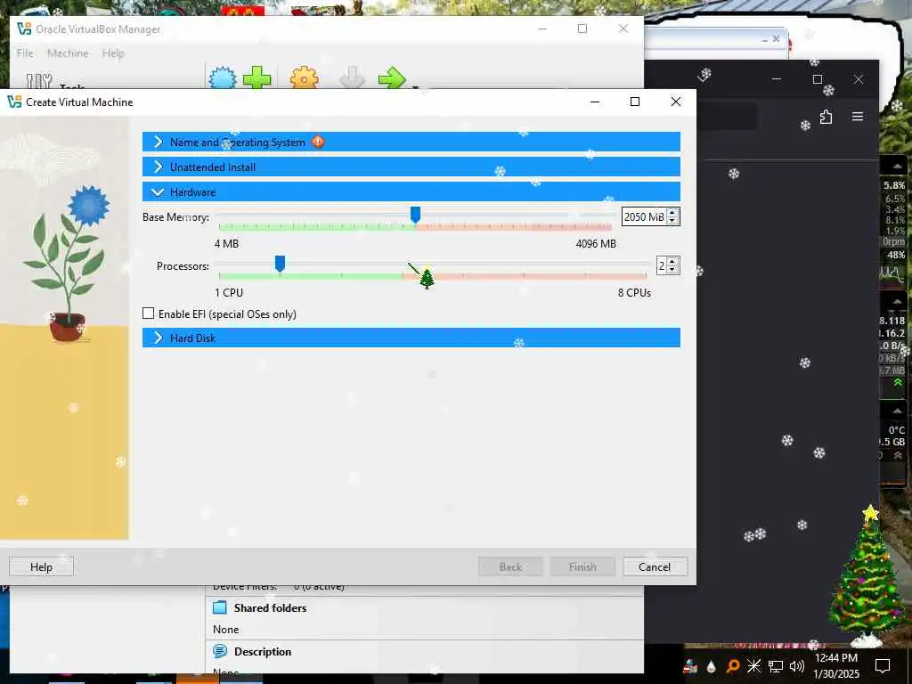Open File menu in VirtualBox Manager
912x684 pixels.
25,53
